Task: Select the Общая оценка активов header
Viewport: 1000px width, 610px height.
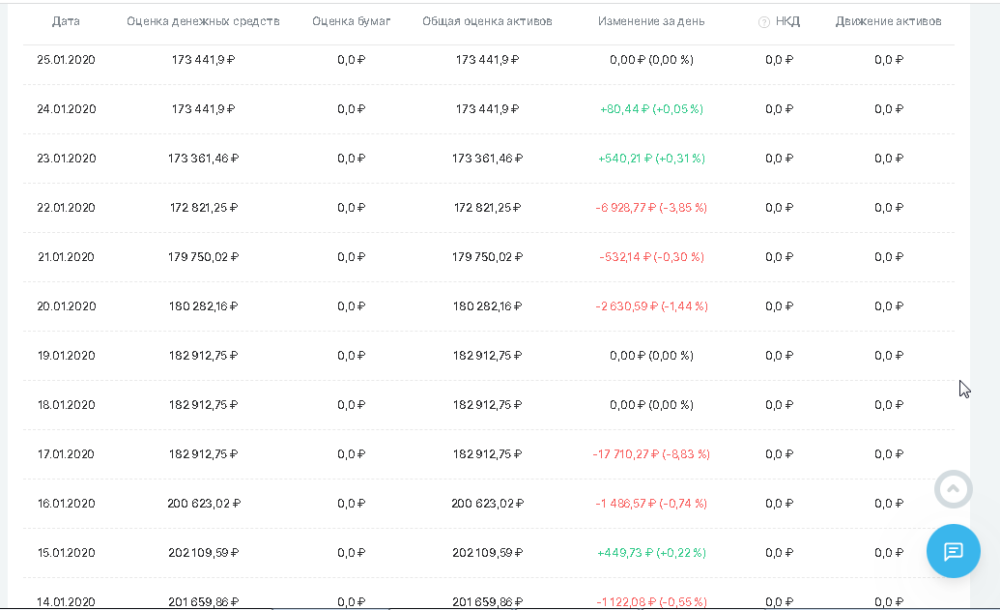Action: 487,21
